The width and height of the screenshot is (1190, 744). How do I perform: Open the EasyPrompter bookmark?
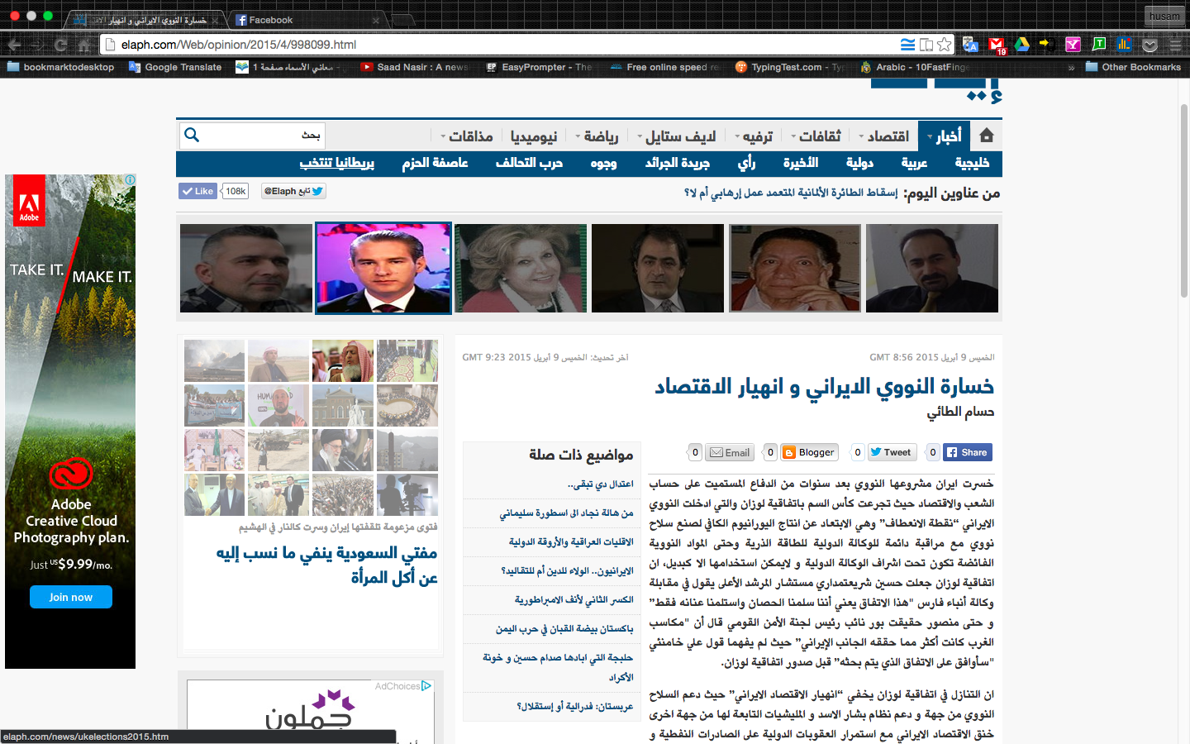tap(539, 67)
